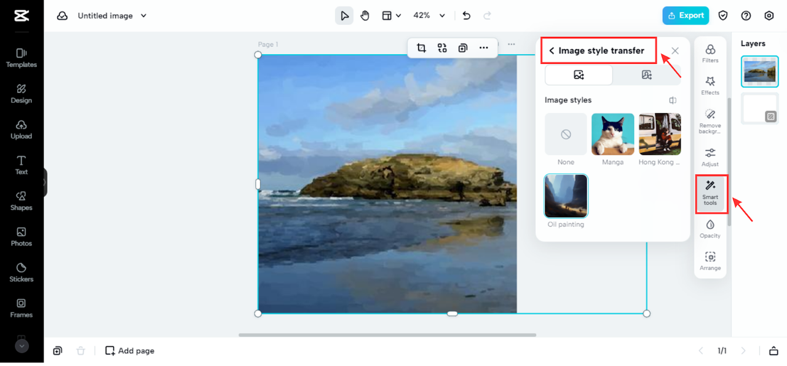Click the Export button

coord(686,15)
